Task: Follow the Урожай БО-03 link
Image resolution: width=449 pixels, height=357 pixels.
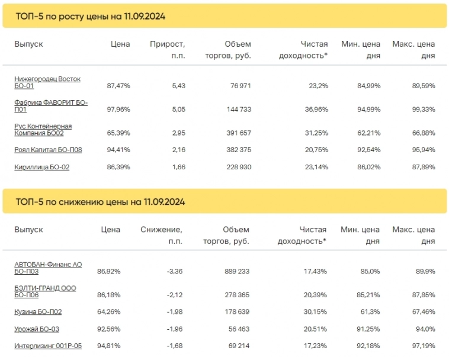Action: 36,329
